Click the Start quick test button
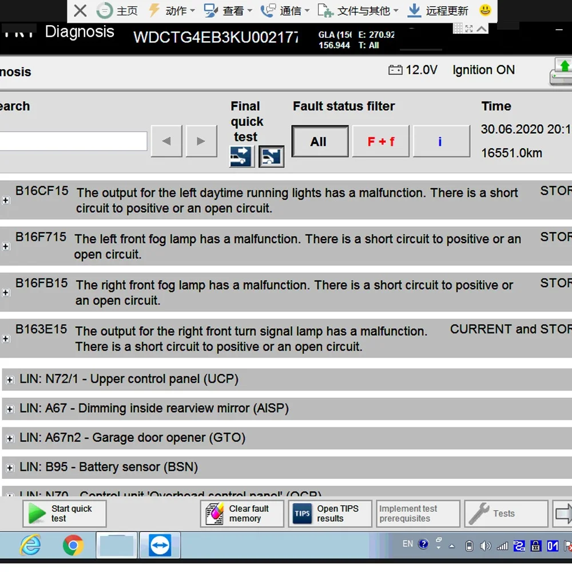This screenshot has width=572, height=572. coord(65,514)
